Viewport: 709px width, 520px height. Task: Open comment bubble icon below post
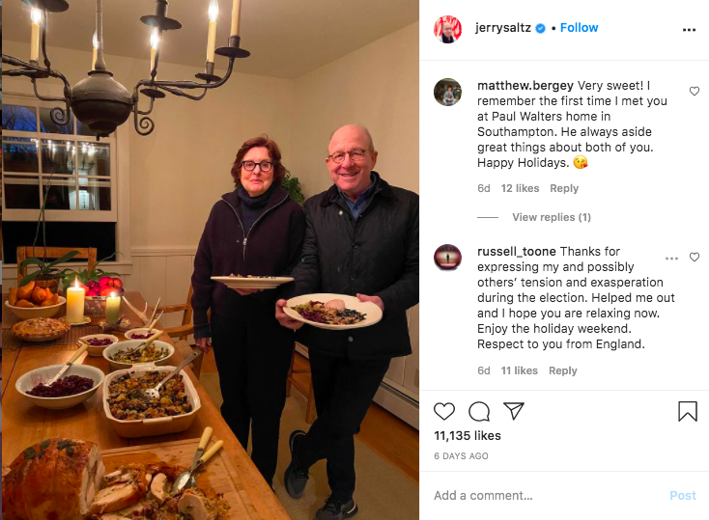tap(479, 411)
